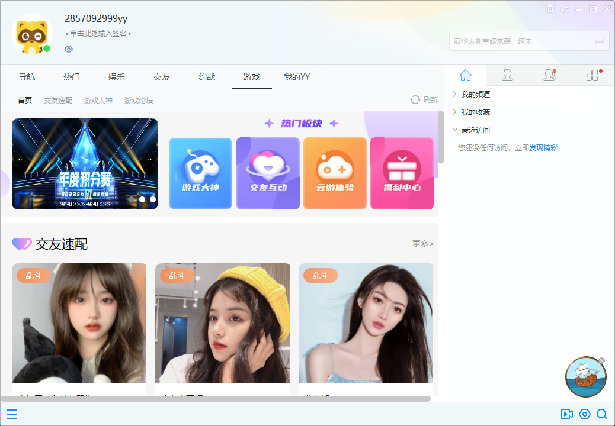Open the contacts person icon in right panel
The width and height of the screenshot is (615, 426).
point(508,75)
